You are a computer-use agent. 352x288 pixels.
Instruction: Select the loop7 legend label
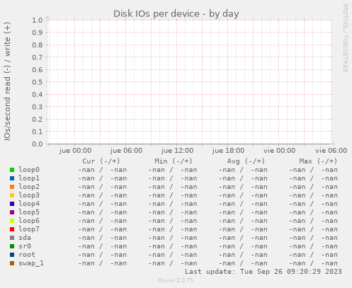pos(29,229)
